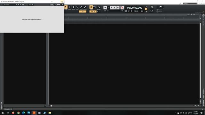Image resolution: width=205 pixels, height=115 pixels.
Task: Click the tempo value 120.00
Action: 136,11
